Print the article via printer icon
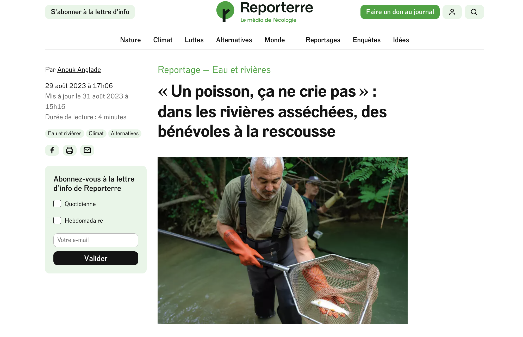Viewport: 523px width, 337px height. tap(70, 150)
